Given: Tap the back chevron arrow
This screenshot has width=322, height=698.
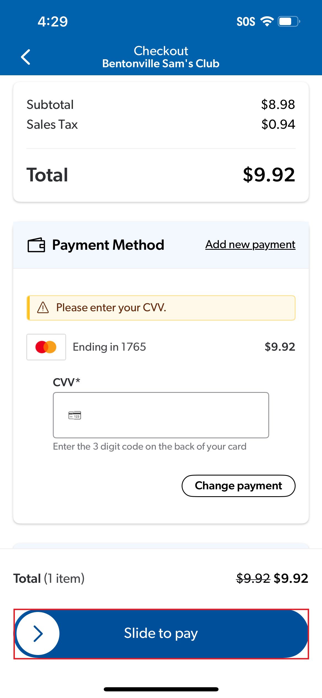Looking at the screenshot, I should 26,57.
